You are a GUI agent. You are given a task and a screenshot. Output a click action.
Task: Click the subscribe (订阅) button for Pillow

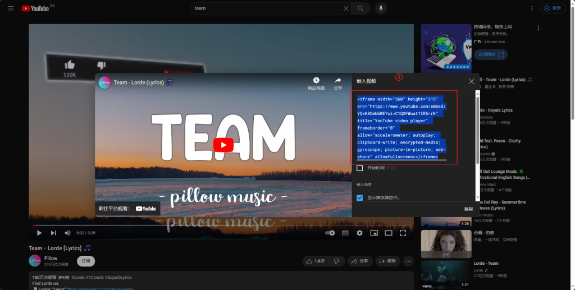click(x=86, y=261)
